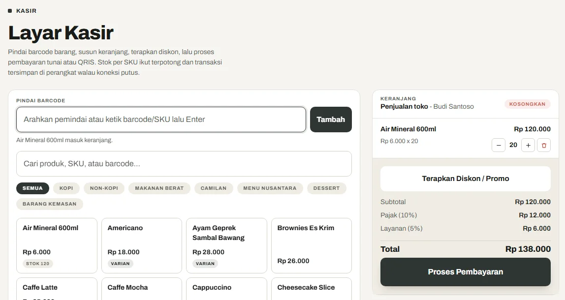The image size is (565, 300).
Task: Click the Pajak (10%) label
Action: [399, 215]
